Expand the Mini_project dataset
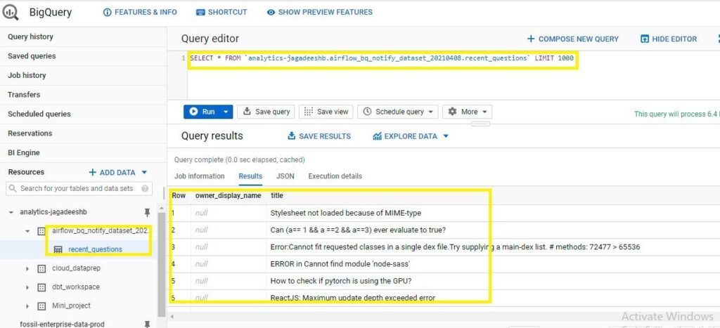This screenshot has width=720, height=328. point(27,306)
